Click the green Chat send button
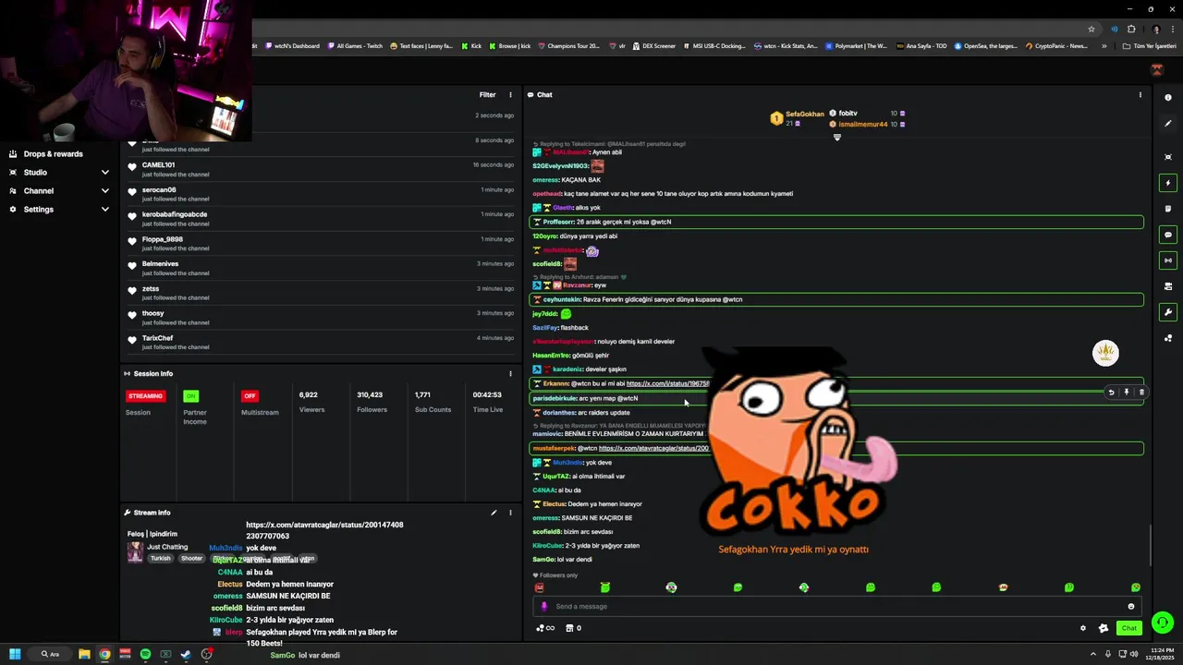1183x665 pixels. [x=1128, y=628]
